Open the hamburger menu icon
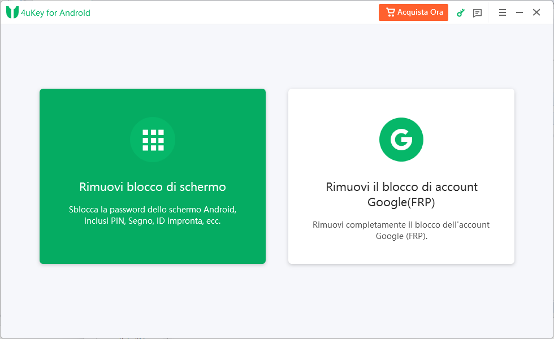 click(x=503, y=12)
